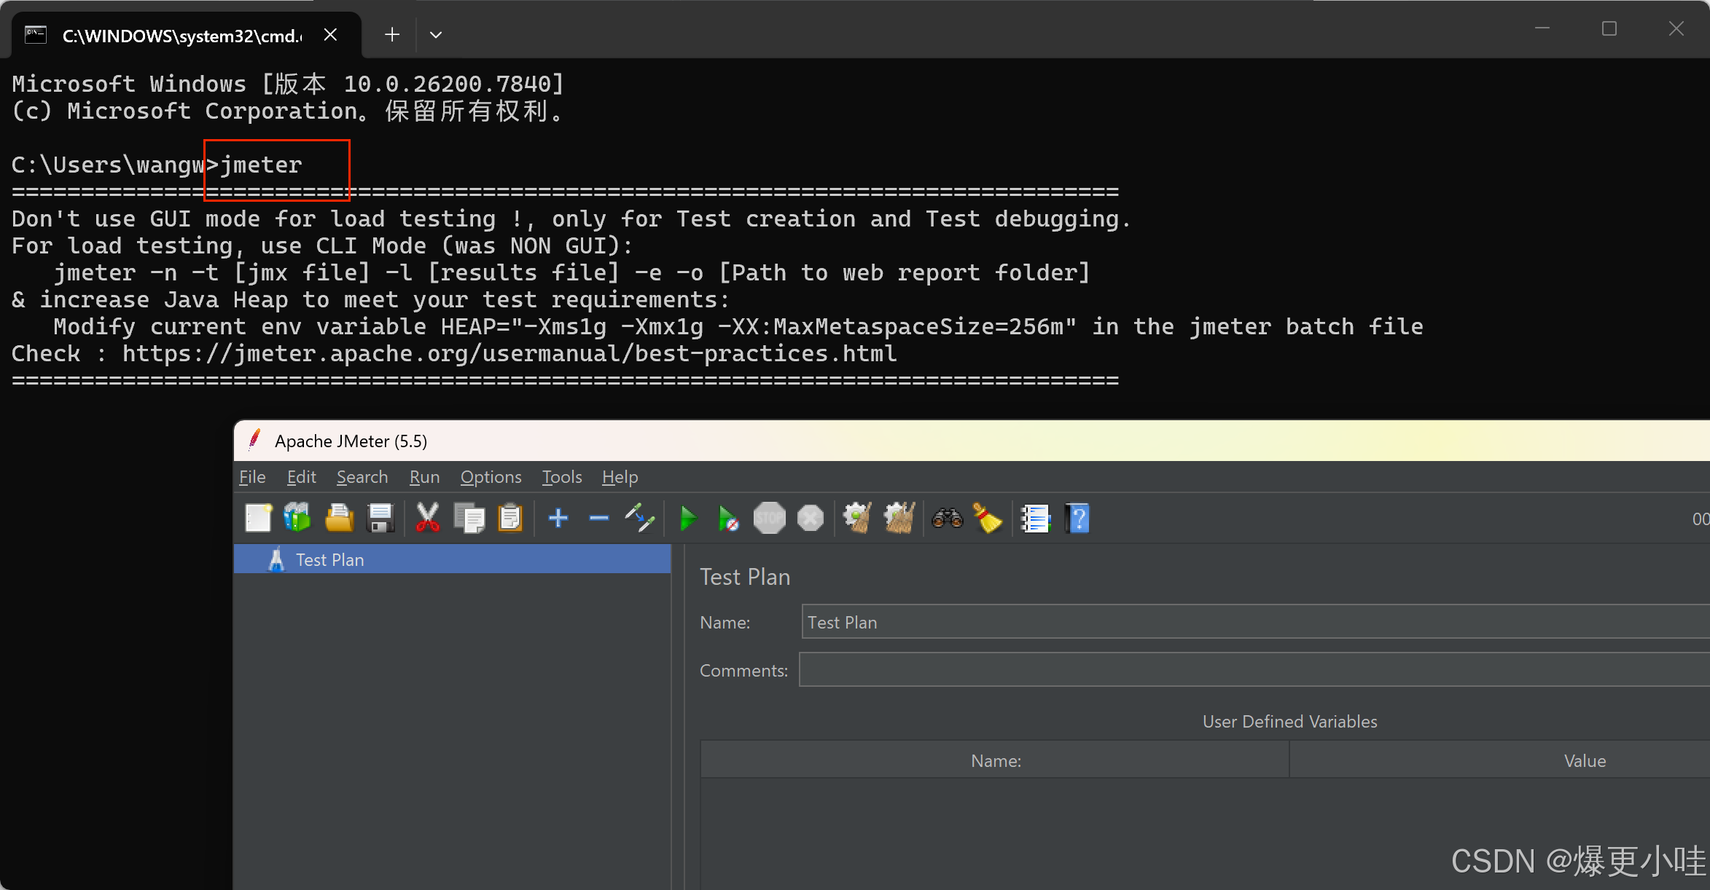Image resolution: width=1710 pixels, height=890 pixels.
Task: Click the binoculars Search icon
Action: (x=947, y=519)
